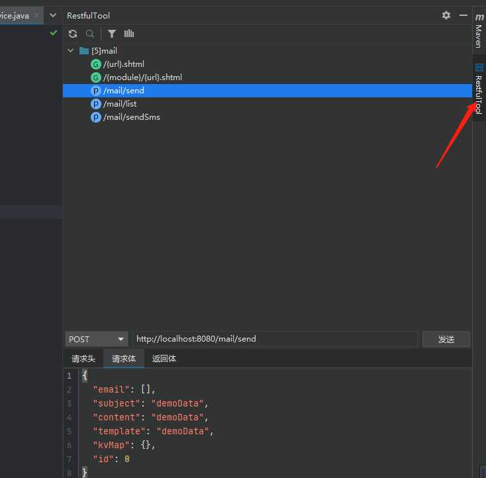Open the Maven side tool window

479,32
